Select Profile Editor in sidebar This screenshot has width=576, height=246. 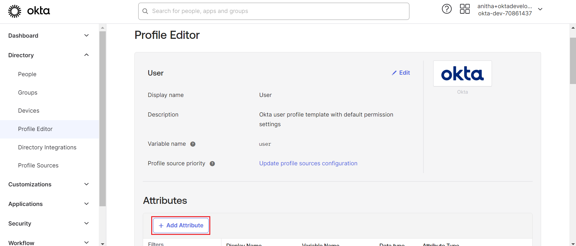49,129
